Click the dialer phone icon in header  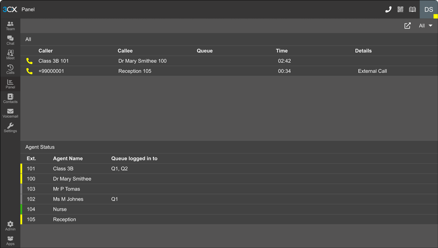coord(388,9)
